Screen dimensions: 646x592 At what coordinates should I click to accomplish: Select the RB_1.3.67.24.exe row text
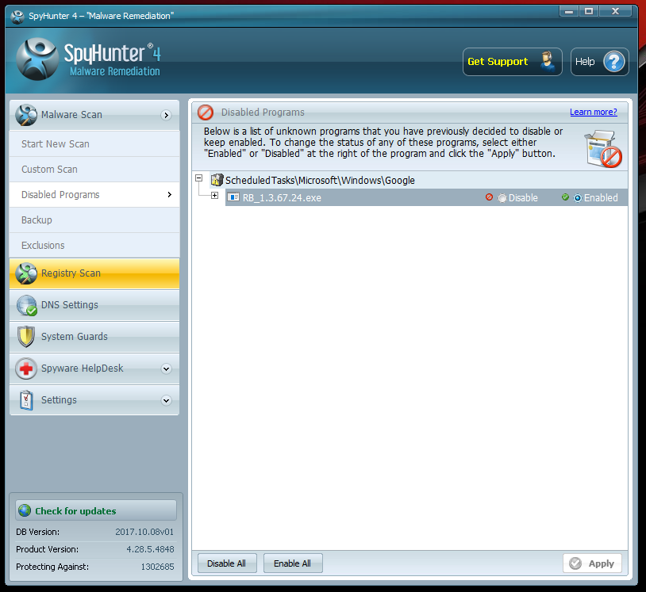point(282,198)
